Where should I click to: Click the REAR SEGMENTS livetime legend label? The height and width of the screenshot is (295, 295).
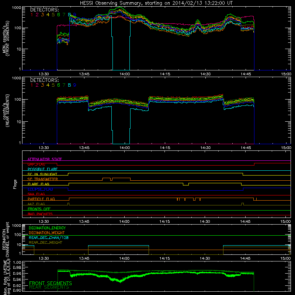[49, 287]
